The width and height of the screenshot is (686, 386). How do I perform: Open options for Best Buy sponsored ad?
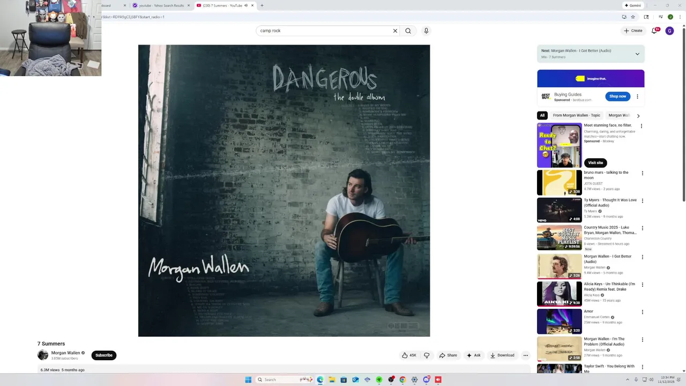click(x=637, y=96)
